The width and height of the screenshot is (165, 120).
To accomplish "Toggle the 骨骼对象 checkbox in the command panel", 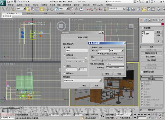I will [142, 28].
